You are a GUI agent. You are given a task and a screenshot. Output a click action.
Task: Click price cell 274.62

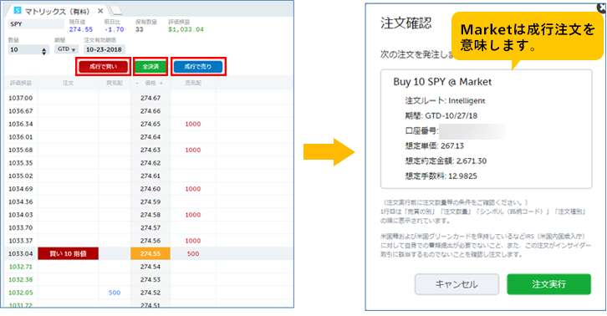pos(150,163)
